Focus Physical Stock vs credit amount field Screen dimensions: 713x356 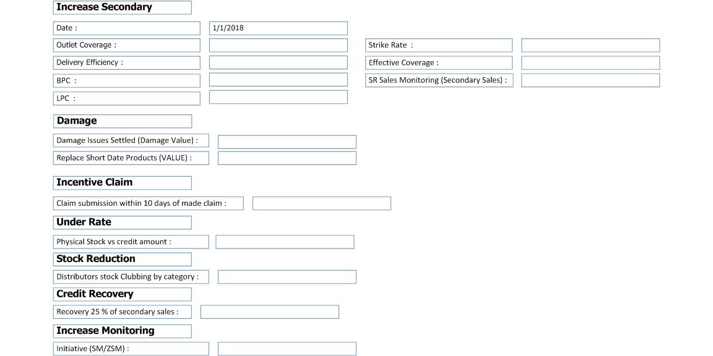(285, 242)
